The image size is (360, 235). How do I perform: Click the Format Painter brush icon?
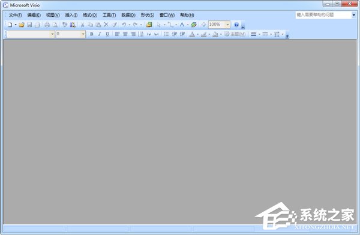[115, 25]
